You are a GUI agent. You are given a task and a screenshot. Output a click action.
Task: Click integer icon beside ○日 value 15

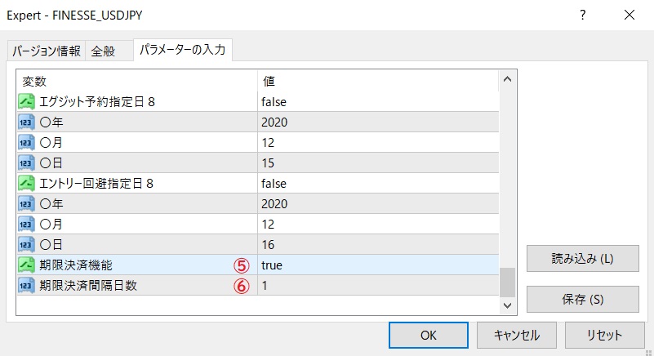(26, 163)
